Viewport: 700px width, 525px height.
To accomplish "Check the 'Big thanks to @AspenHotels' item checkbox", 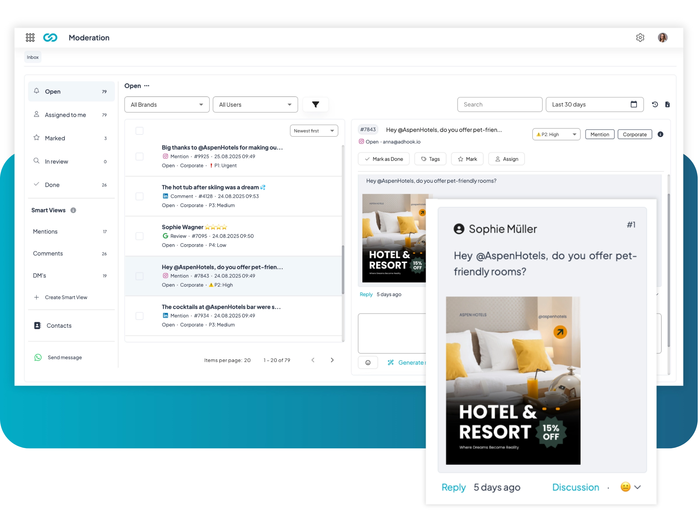I will point(139,157).
